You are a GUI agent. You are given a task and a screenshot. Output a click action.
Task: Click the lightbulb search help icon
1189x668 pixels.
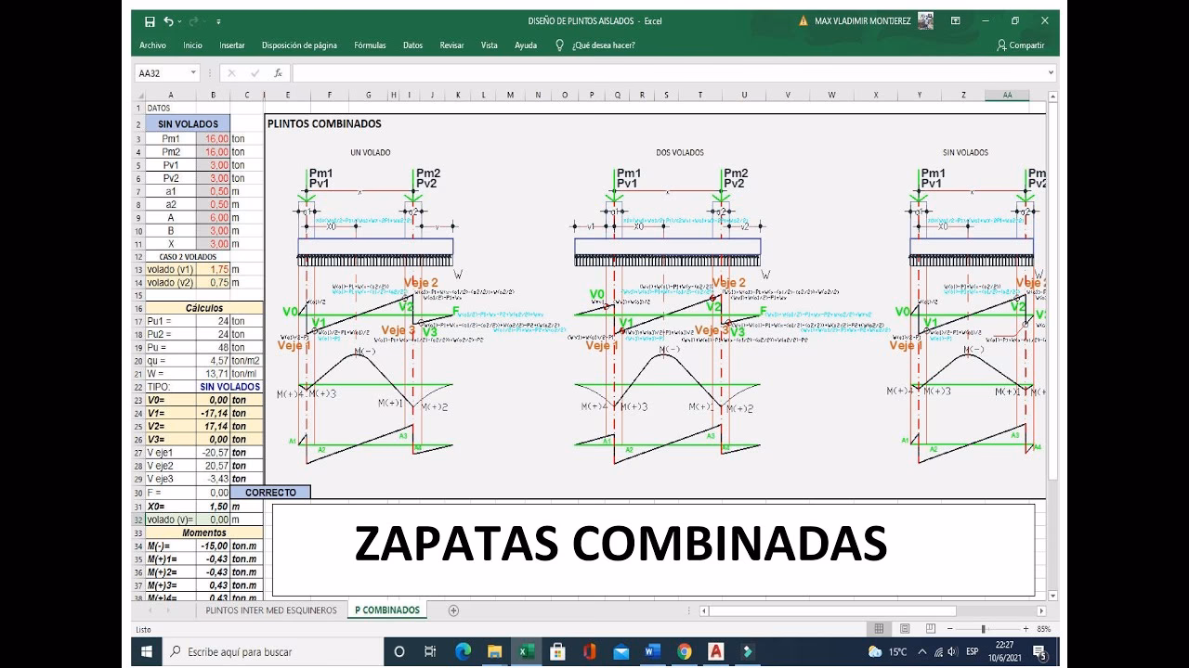(x=558, y=45)
